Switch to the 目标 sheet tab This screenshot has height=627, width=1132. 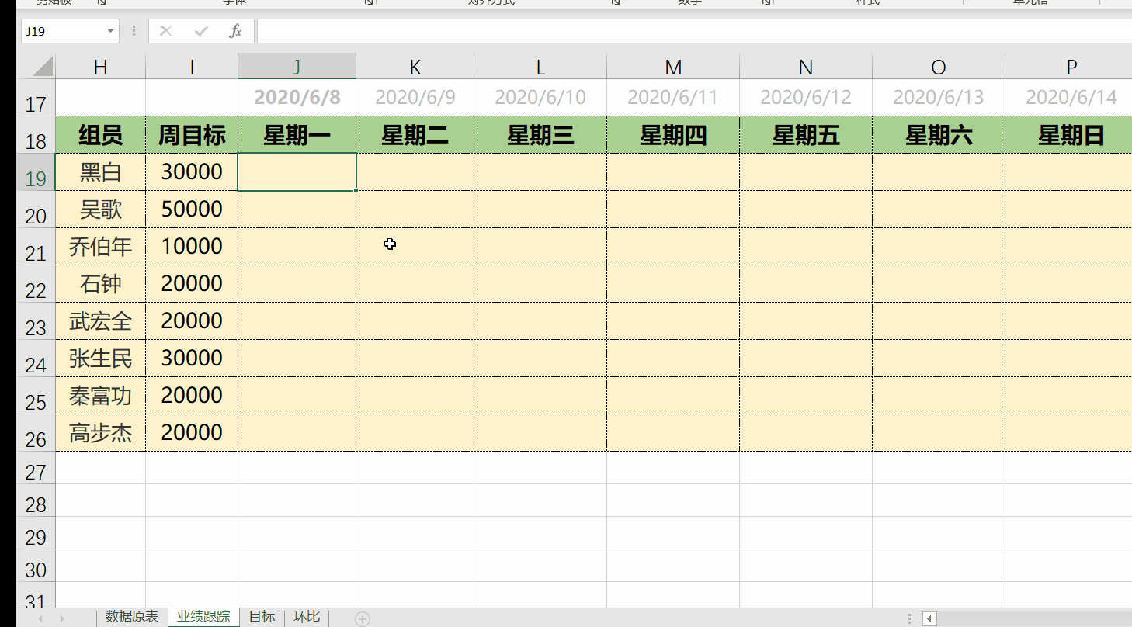[x=262, y=617]
